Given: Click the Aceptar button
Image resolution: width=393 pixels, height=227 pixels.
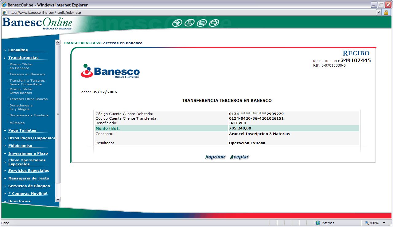Looking at the screenshot, I should [x=239, y=157].
